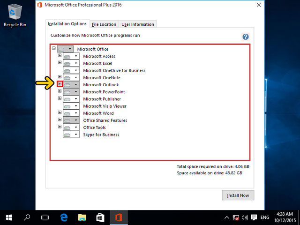This screenshot has width=300, height=225.
Task: Open install dropdown for Microsoft Office root
Action: 65,49
